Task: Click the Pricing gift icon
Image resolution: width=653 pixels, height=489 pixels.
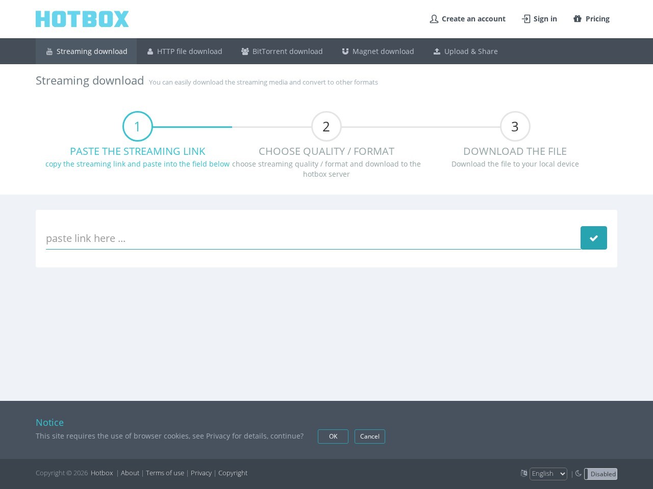Action: coord(577,19)
